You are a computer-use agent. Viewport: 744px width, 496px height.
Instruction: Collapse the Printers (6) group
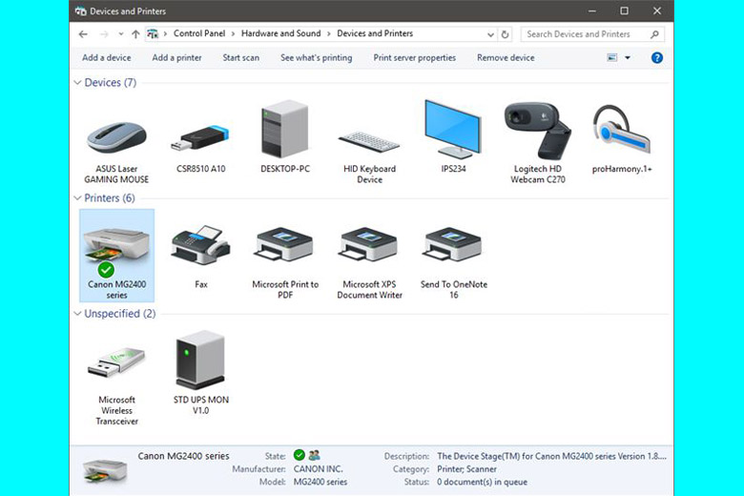point(77,198)
